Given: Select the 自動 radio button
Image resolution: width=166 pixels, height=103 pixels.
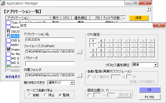Looking at the screenshot, I should (x=30, y=95).
